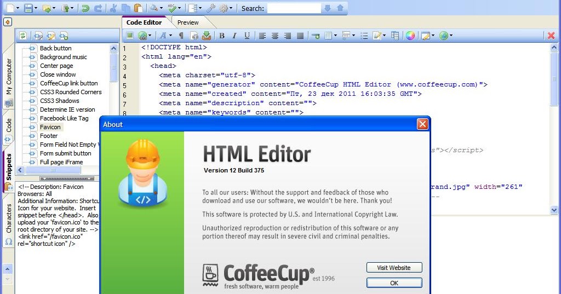Switch to the Preview tab
561x294 pixels.
click(x=188, y=22)
